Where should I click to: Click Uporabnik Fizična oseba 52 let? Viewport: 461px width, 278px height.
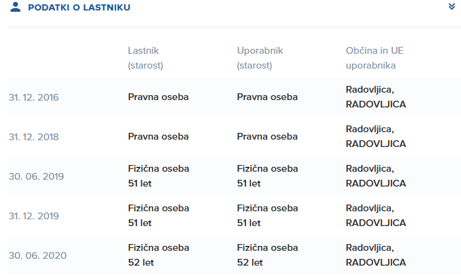click(x=268, y=255)
